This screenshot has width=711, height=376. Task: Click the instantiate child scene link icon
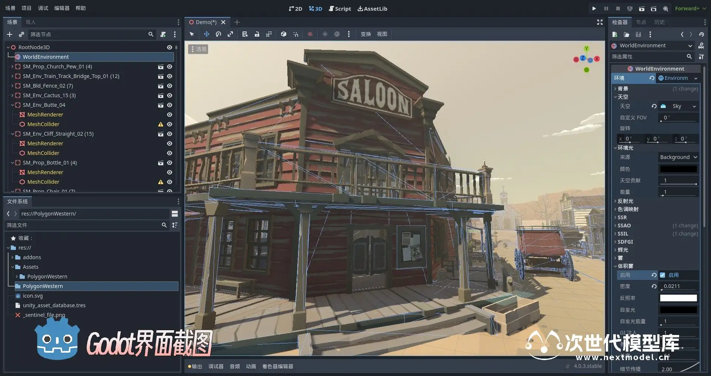[x=21, y=34]
